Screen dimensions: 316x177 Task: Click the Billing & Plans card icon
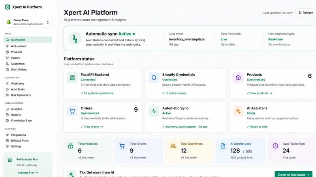click(7, 141)
